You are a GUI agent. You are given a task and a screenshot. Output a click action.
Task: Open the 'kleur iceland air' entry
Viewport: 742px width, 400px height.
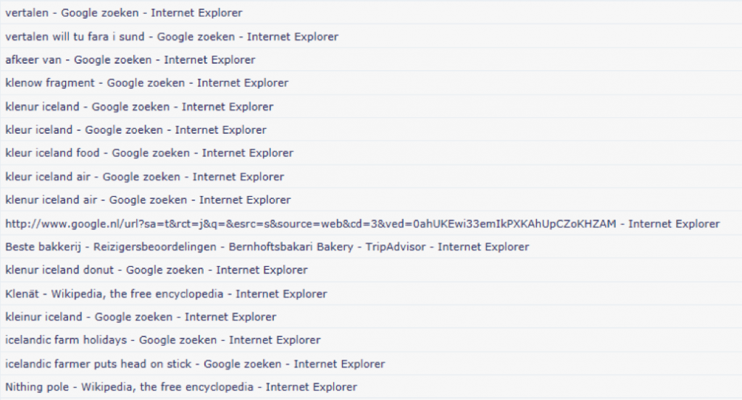(145, 176)
